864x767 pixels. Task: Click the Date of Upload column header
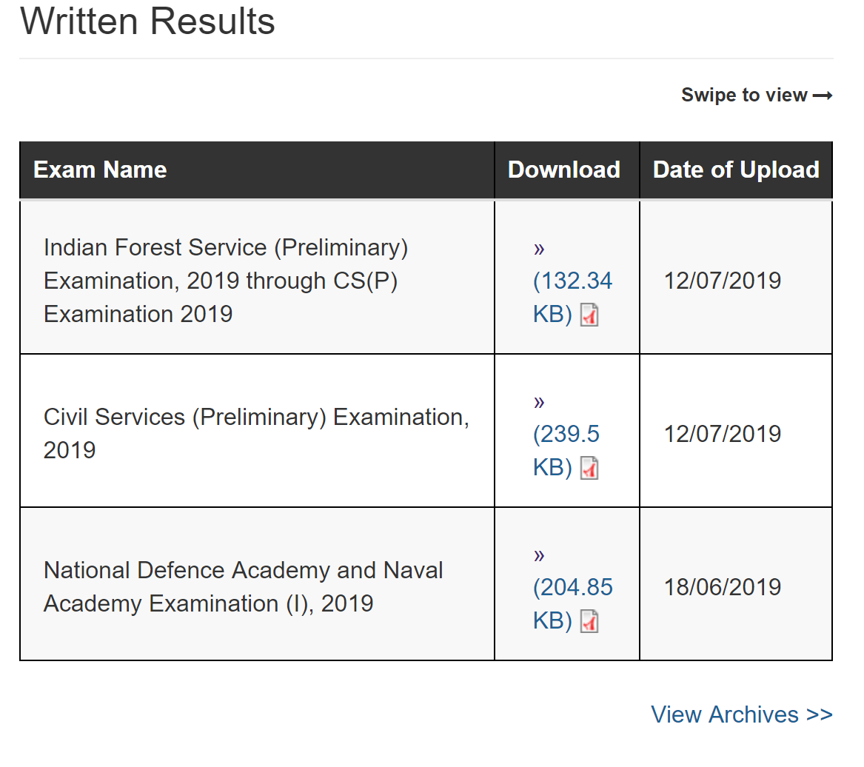pyautogui.click(x=736, y=170)
